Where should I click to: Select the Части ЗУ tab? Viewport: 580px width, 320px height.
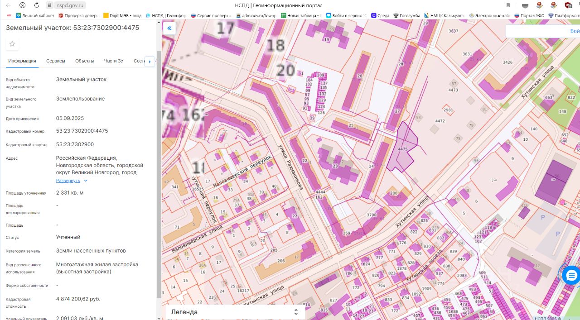point(113,61)
